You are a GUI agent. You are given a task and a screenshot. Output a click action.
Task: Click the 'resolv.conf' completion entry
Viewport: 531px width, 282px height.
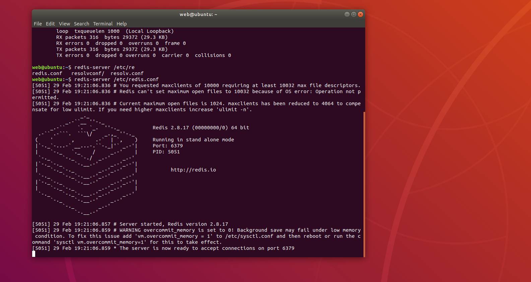pyautogui.click(x=127, y=73)
